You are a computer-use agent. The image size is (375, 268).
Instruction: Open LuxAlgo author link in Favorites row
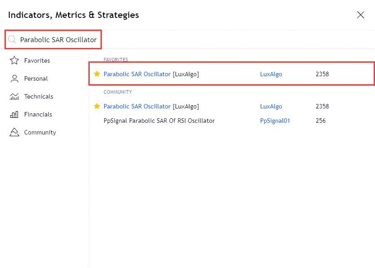pos(271,74)
